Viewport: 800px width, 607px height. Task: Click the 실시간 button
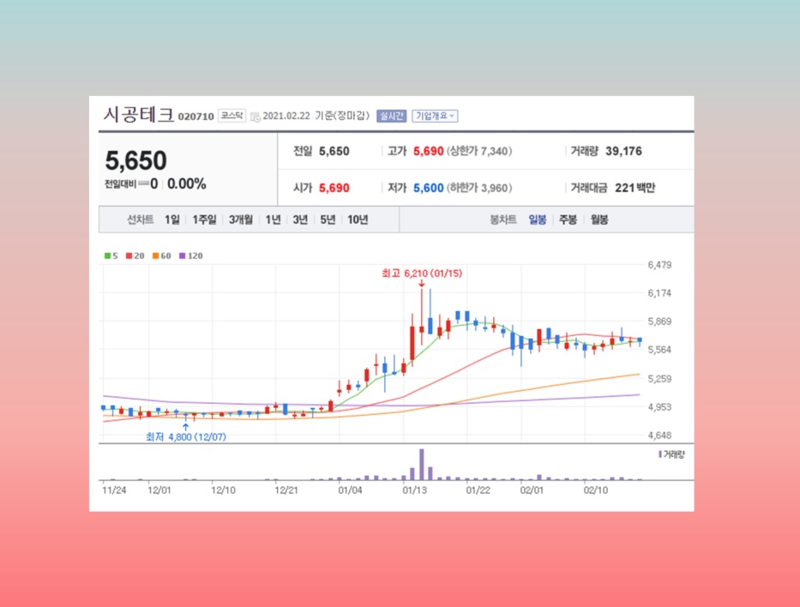[391, 117]
